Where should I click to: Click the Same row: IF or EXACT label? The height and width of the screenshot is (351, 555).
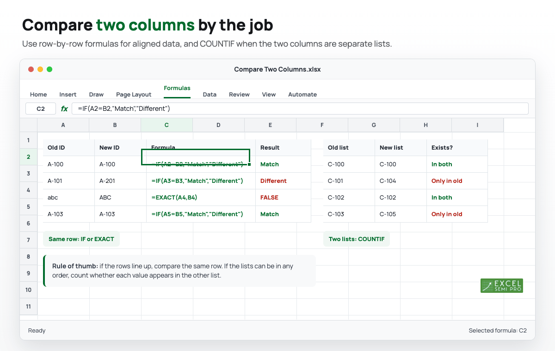point(81,239)
